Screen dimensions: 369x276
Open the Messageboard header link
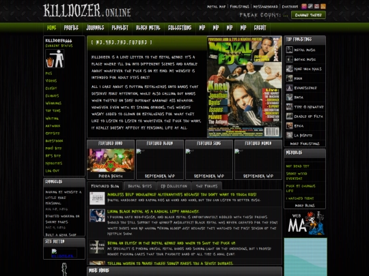click(265, 6)
